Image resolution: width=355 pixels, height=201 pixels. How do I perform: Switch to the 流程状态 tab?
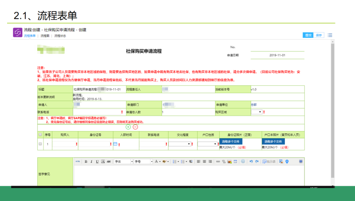tap(60, 36)
